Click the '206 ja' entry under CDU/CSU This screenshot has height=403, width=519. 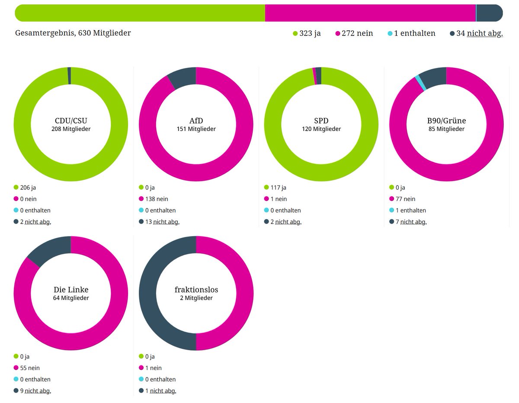[29, 188]
